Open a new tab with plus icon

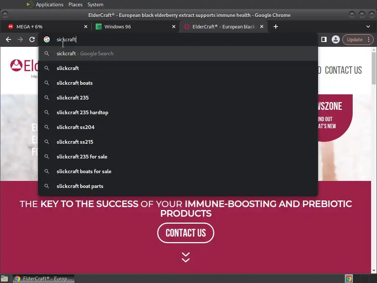pos(276,27)
